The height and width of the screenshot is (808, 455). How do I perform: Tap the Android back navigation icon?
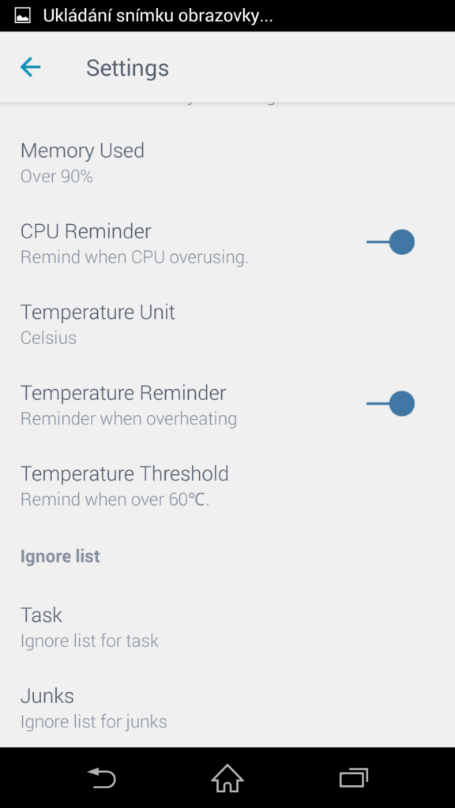[102, 778]
